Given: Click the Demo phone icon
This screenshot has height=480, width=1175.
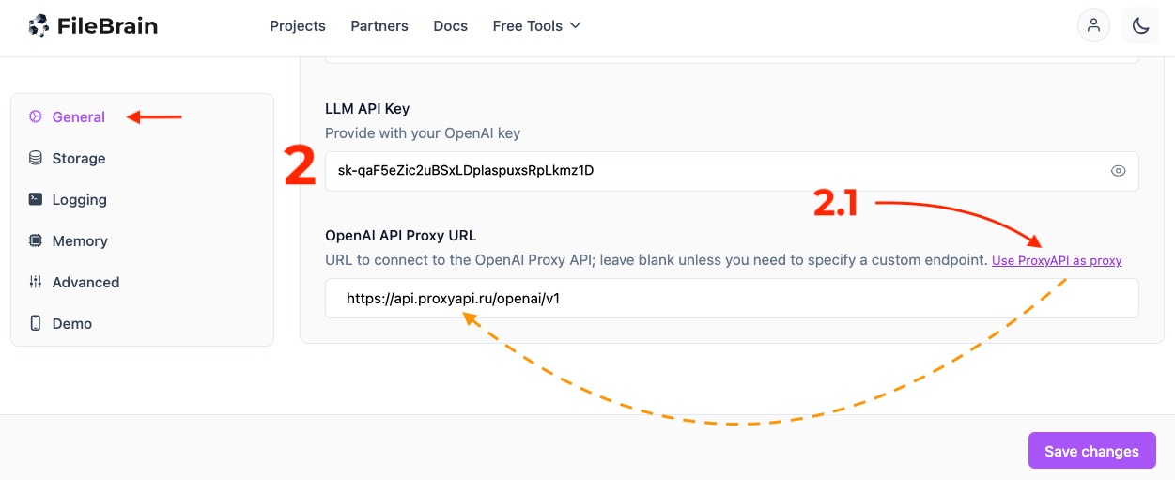Looking at the screenshot, I should point(36,324).
